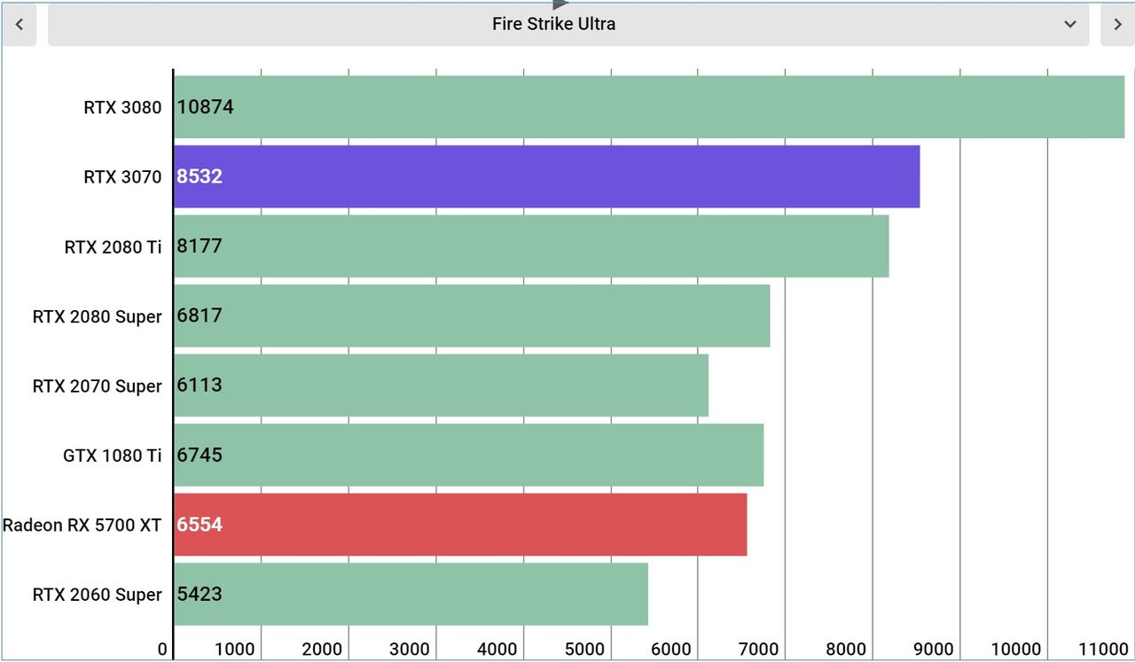Click the 5000 x-axis tick label
The width and height of the screenshot is (1135, 662).
(584, 649)
